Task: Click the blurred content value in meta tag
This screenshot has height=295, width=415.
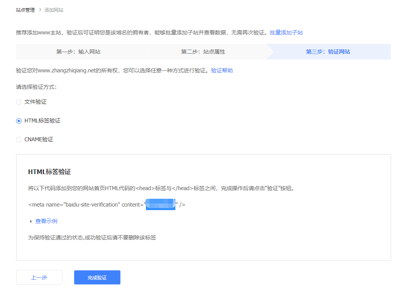Action: [x=160, y=205]
